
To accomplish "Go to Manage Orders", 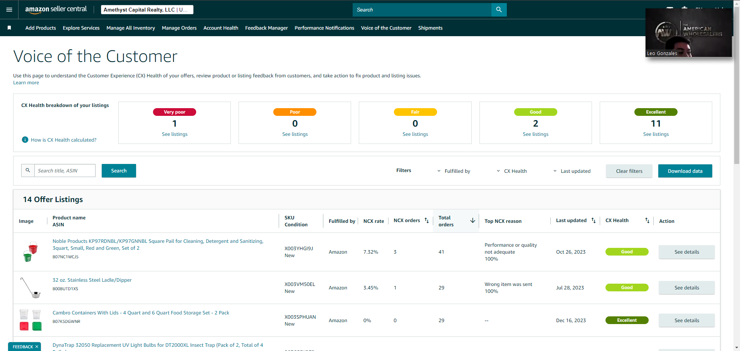I will [179, 28].
